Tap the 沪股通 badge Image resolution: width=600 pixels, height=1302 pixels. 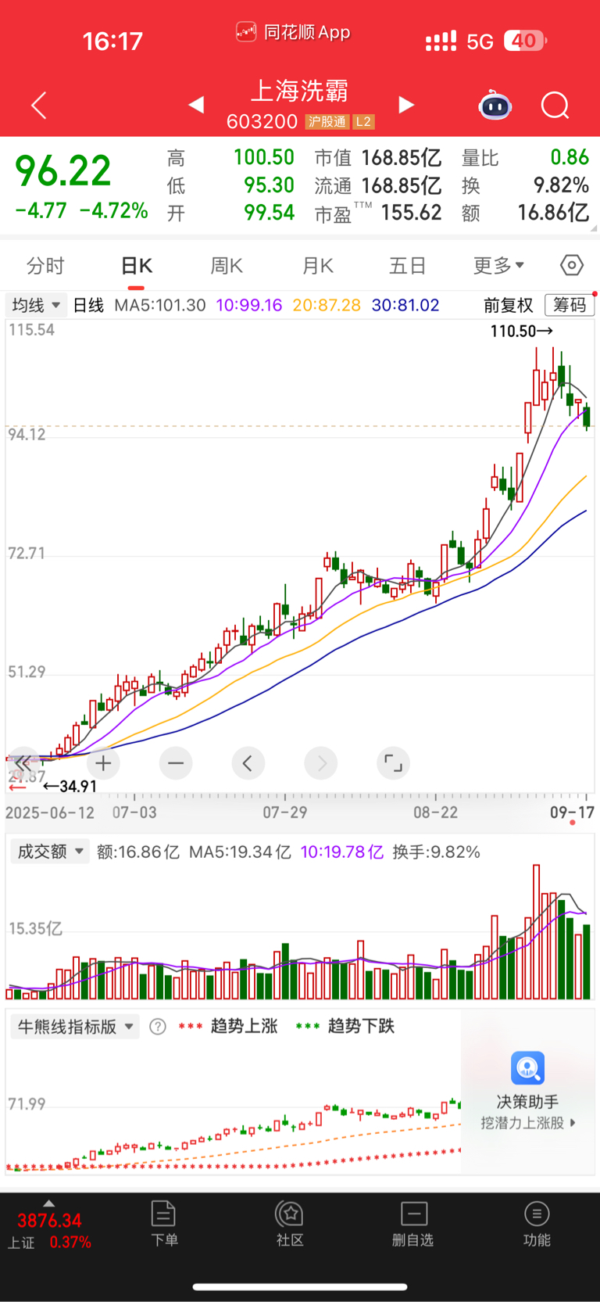[327, 122]
